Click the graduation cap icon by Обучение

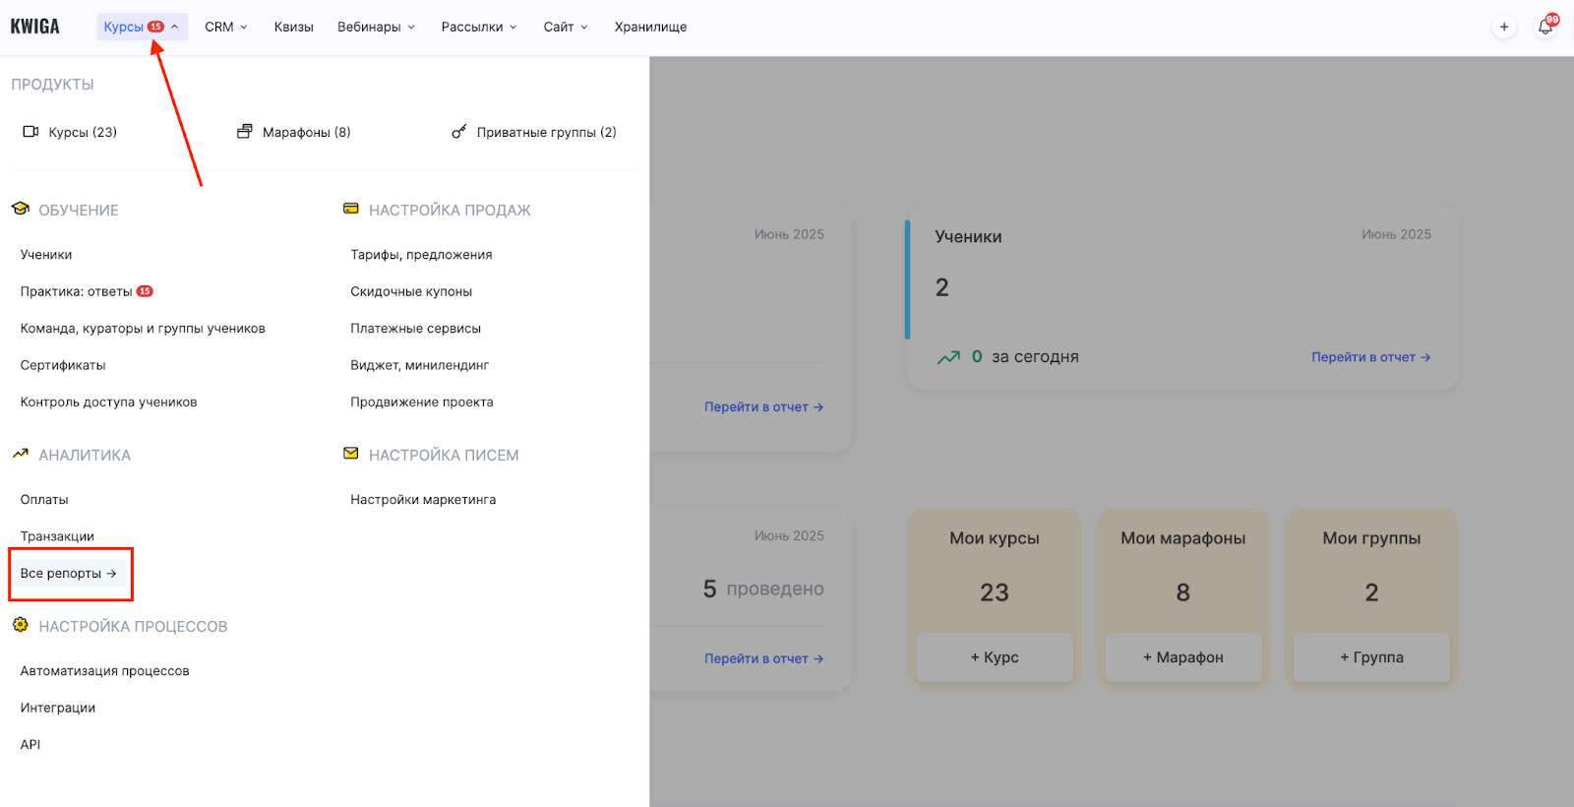21,209
